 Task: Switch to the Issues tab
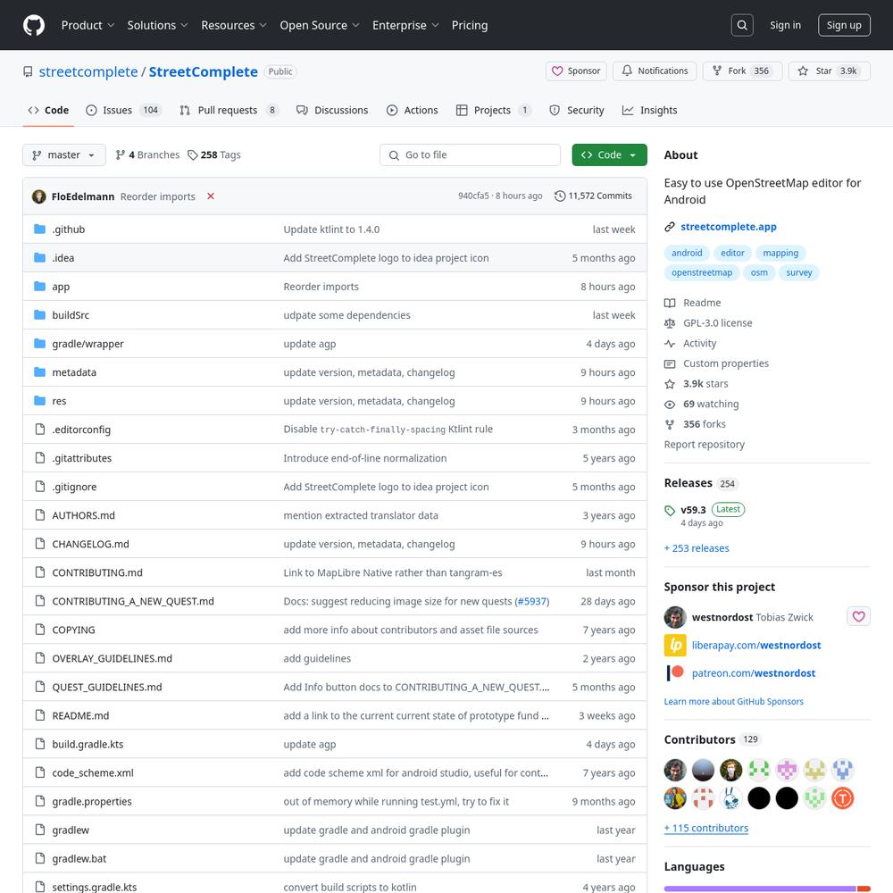123,110
